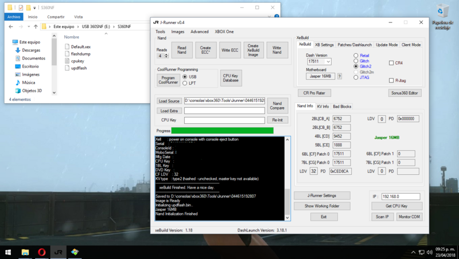The image size is (459, 259).
Task: Open the motherboard help question button
Action: click(340, 76)
